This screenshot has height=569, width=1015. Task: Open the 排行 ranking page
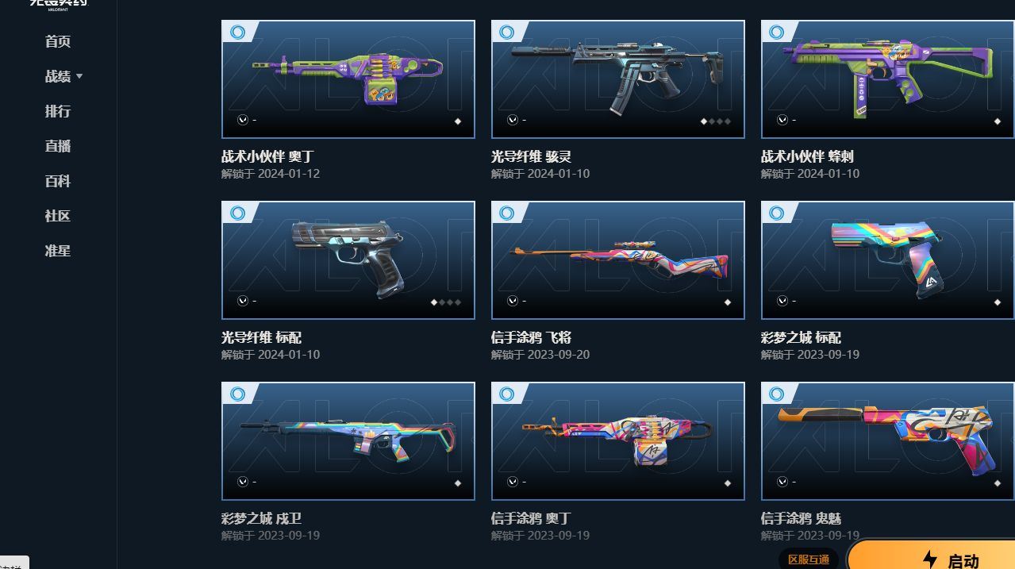(58, 111)
